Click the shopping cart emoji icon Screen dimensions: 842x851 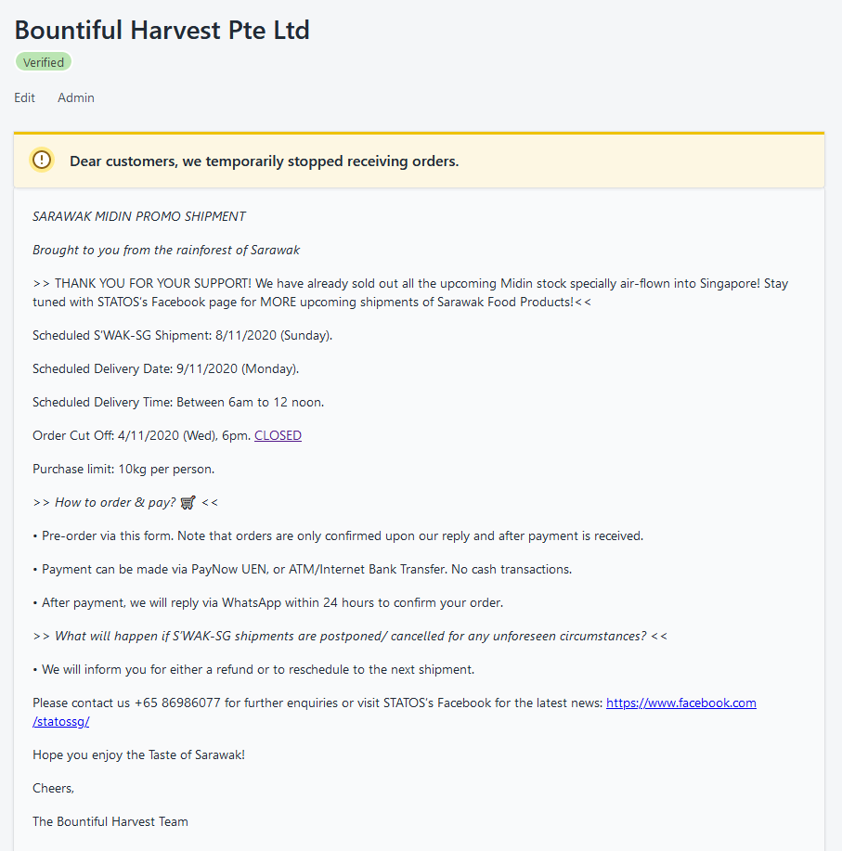(188, 503)
